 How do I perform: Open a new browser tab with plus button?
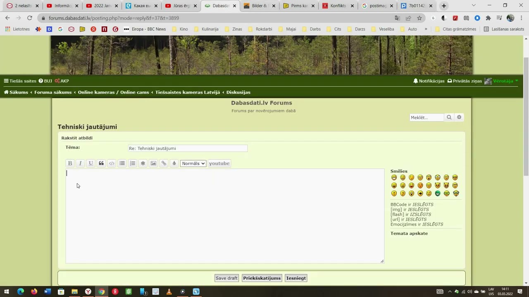coord(444,6)
